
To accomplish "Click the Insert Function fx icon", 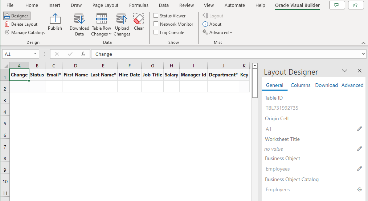I will click(83, 54).
